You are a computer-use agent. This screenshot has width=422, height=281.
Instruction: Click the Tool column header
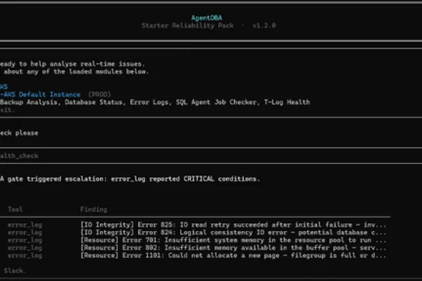(x=15, y=209)
